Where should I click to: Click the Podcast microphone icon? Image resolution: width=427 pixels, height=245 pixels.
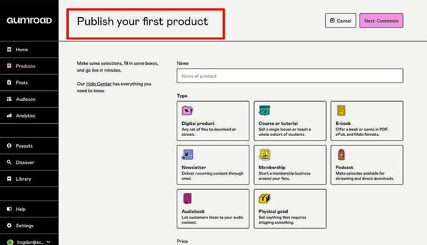[341, 155]
